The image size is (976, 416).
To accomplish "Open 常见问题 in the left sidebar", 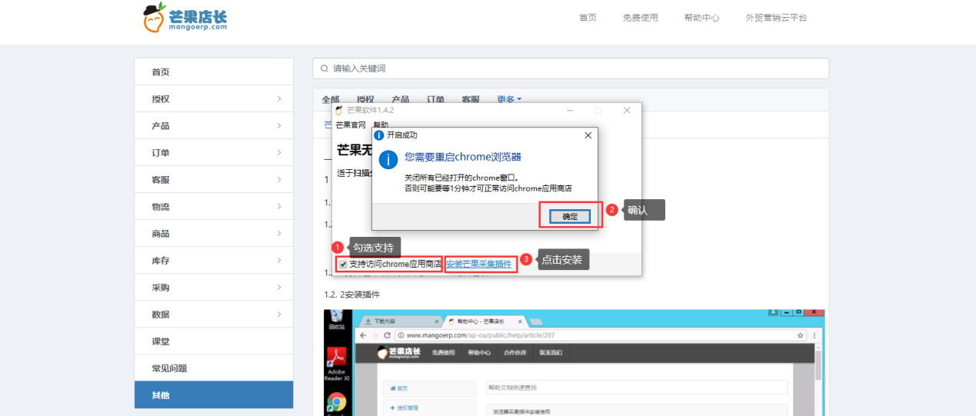I will click(214, 368).
